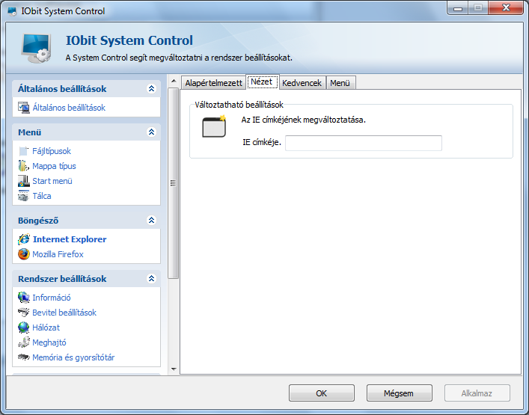Open the Menü tab
The height and width of the screenshot is (415, 529).
tap(340, 83)
